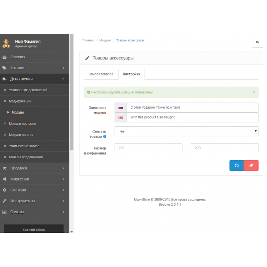
Task: Click the back arrow return button
Action: tap(257, 42)
